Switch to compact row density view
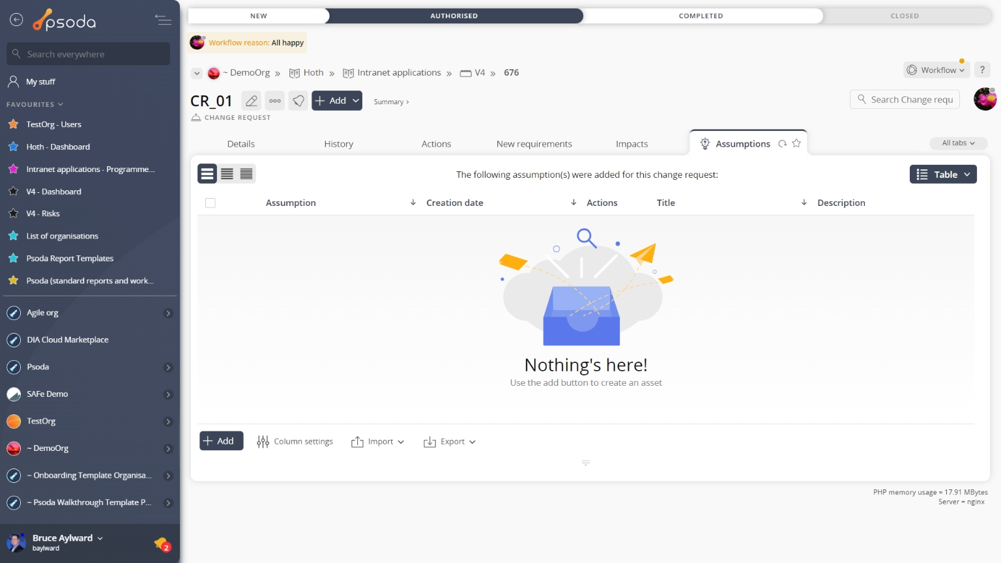Screen dimensions: 1001x563 [246, 173]
